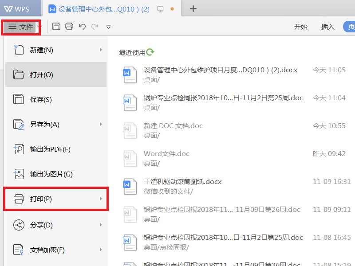
Task: Switch to the 开始 ribbon tab
Action: pos(301,27)
